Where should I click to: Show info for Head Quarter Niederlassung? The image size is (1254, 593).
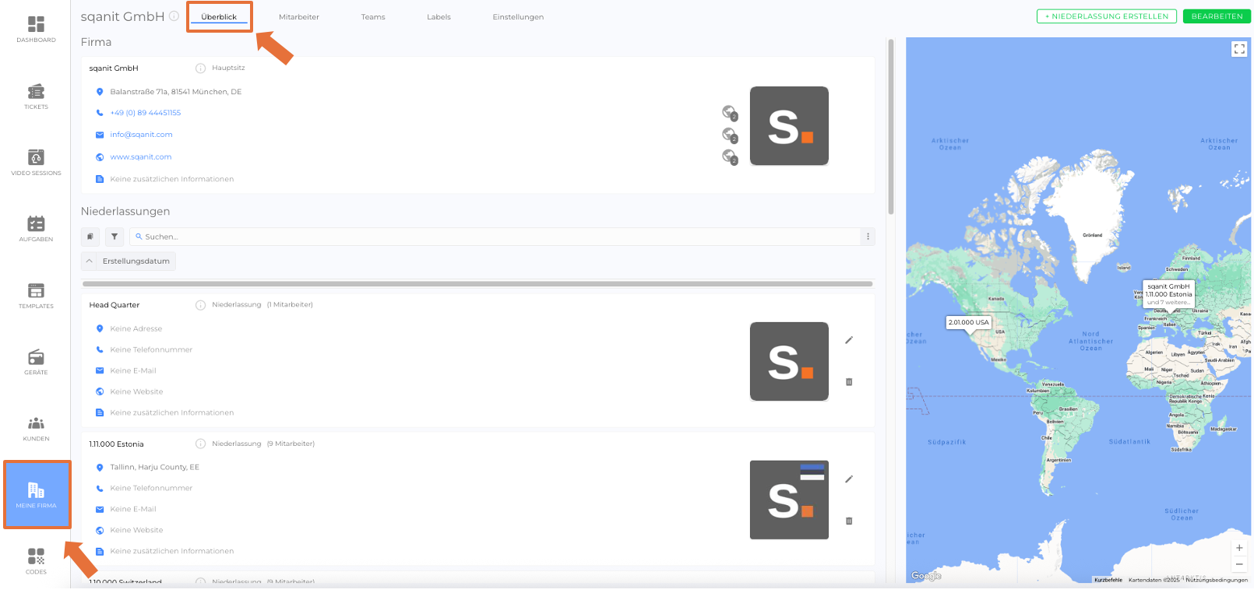point(200,305)
